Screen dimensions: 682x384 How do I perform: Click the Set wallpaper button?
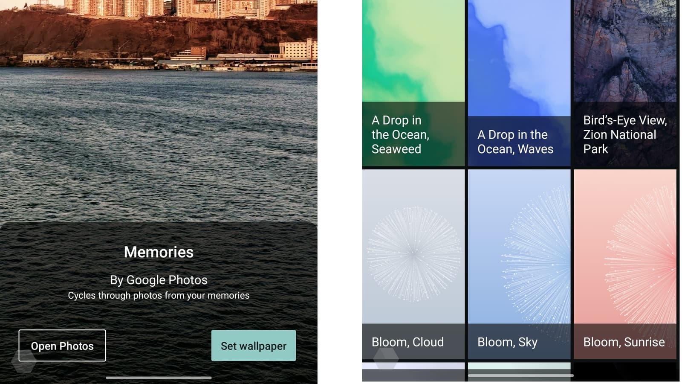coord(254,346)
